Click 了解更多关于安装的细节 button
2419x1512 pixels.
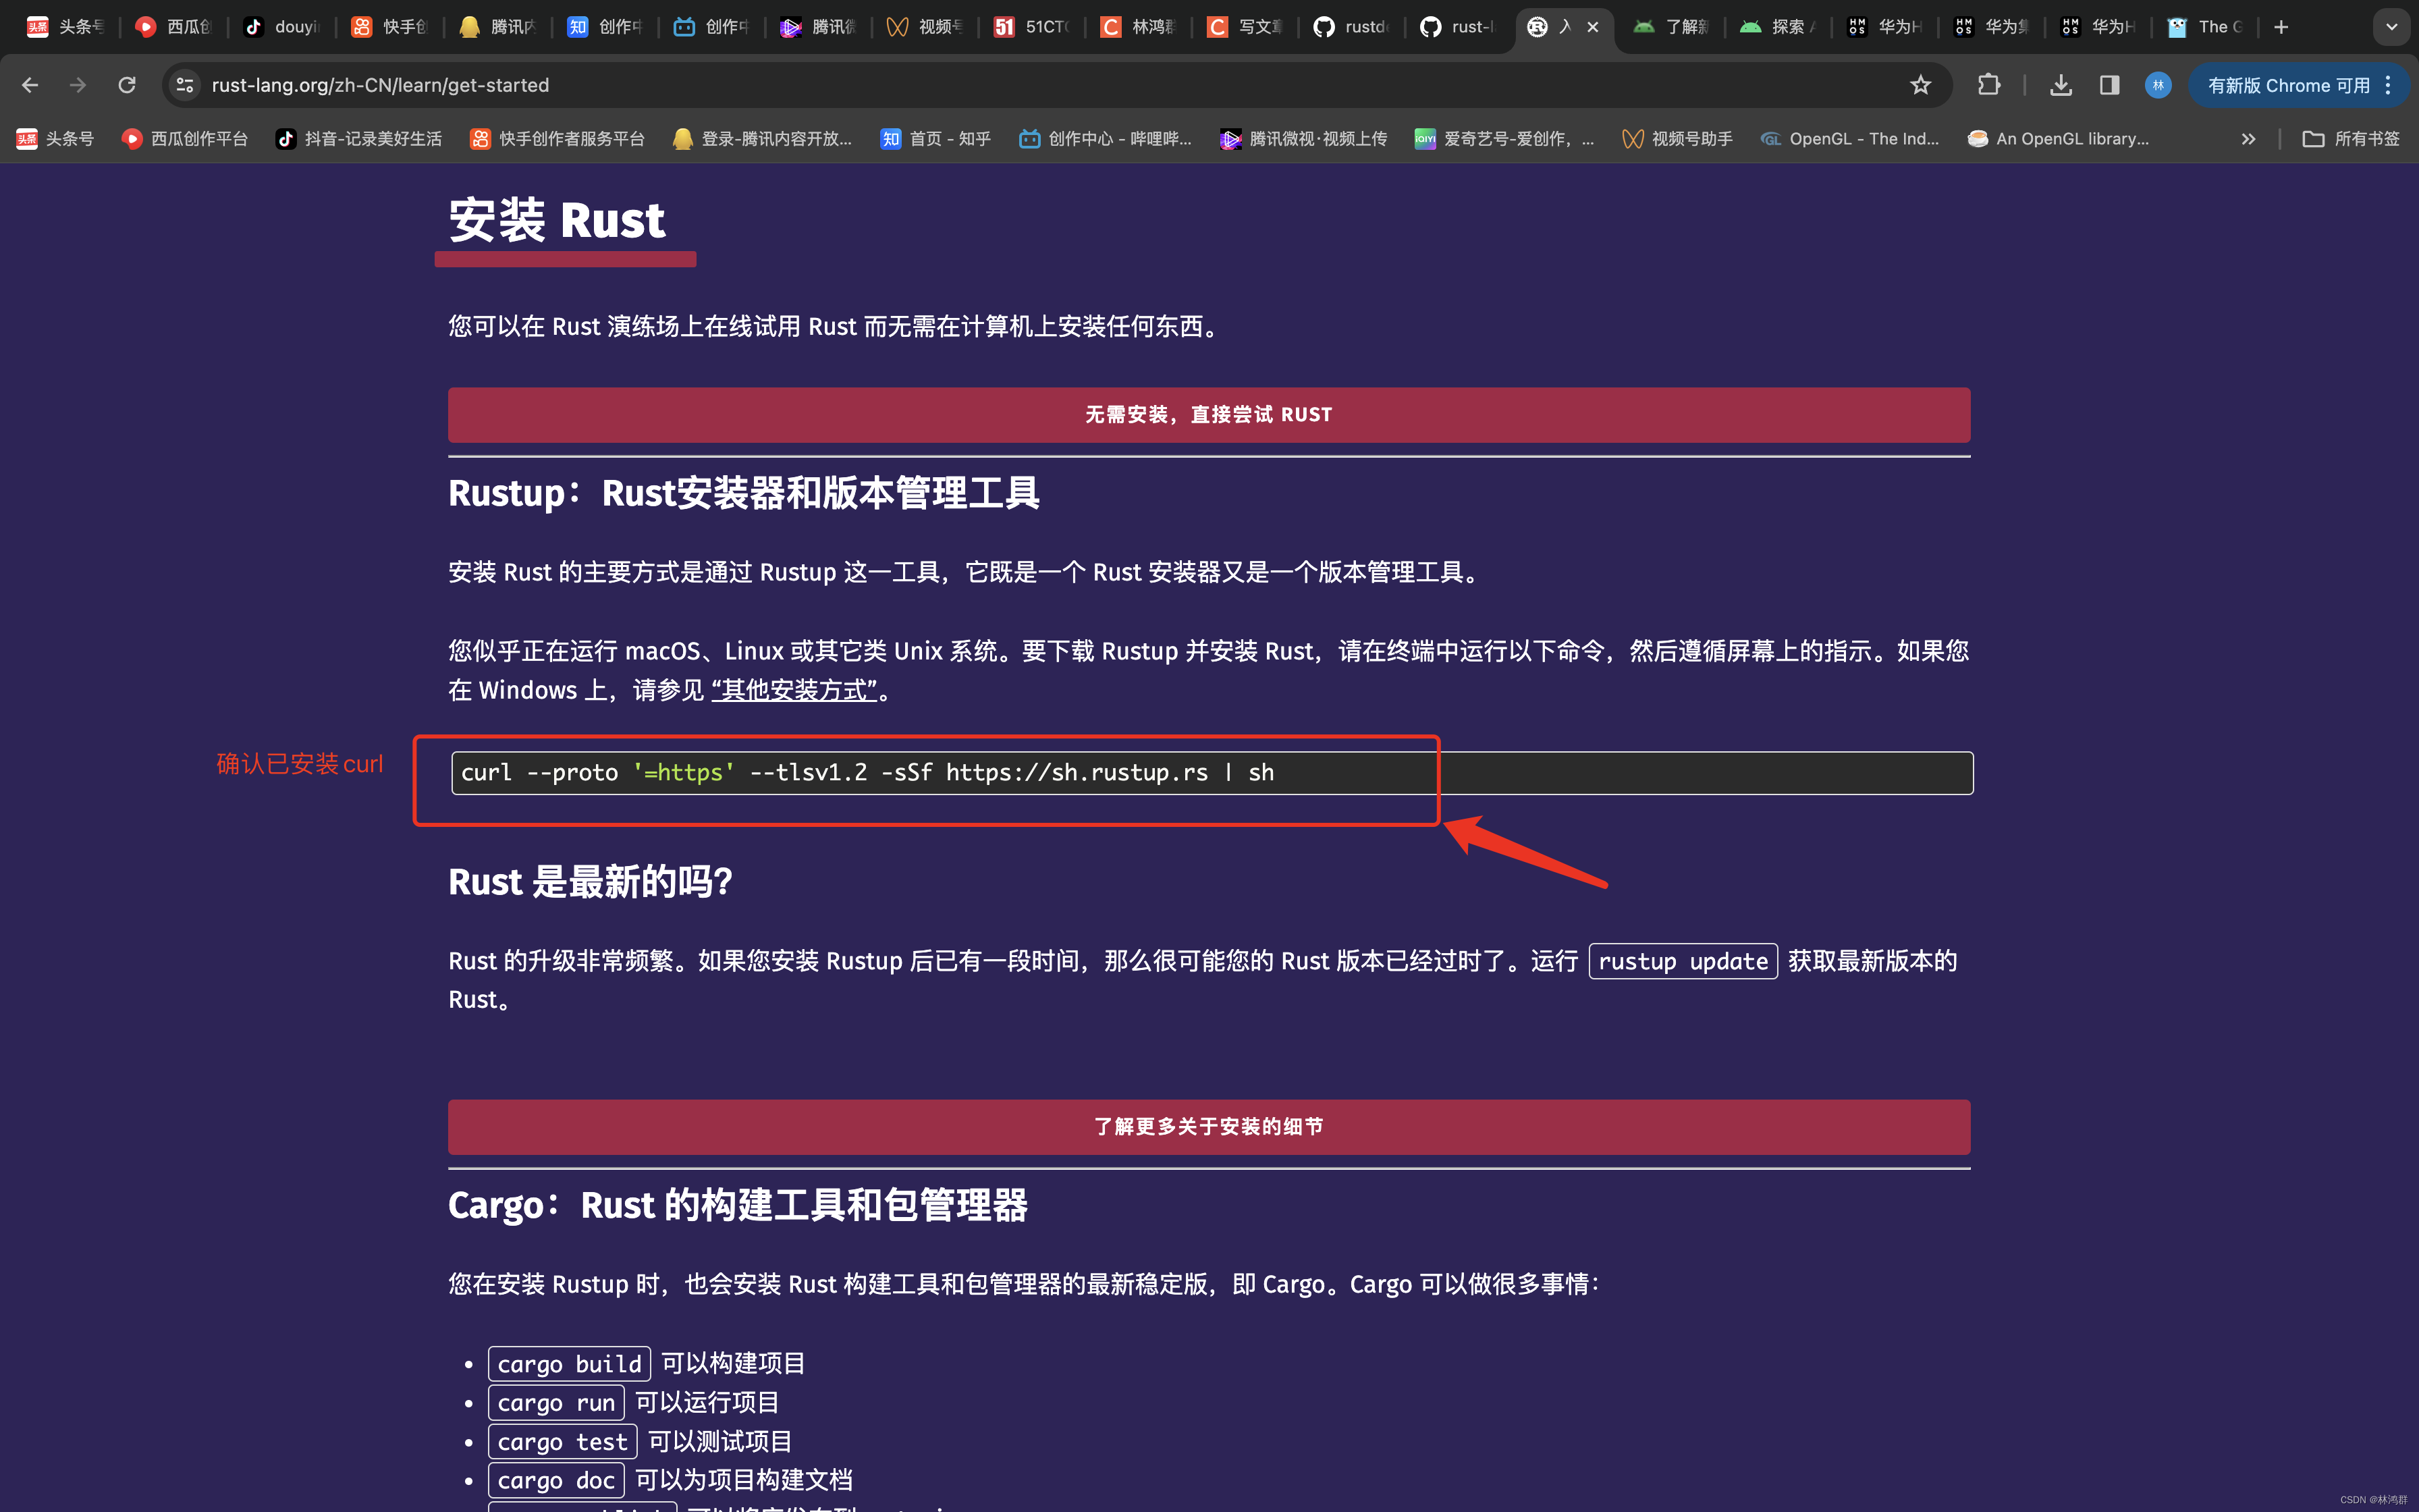tap(1209, 1127)
